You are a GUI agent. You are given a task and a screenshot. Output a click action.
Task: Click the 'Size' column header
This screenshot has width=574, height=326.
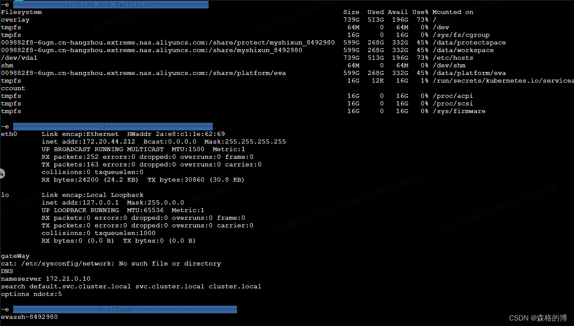tap(351, 12)
